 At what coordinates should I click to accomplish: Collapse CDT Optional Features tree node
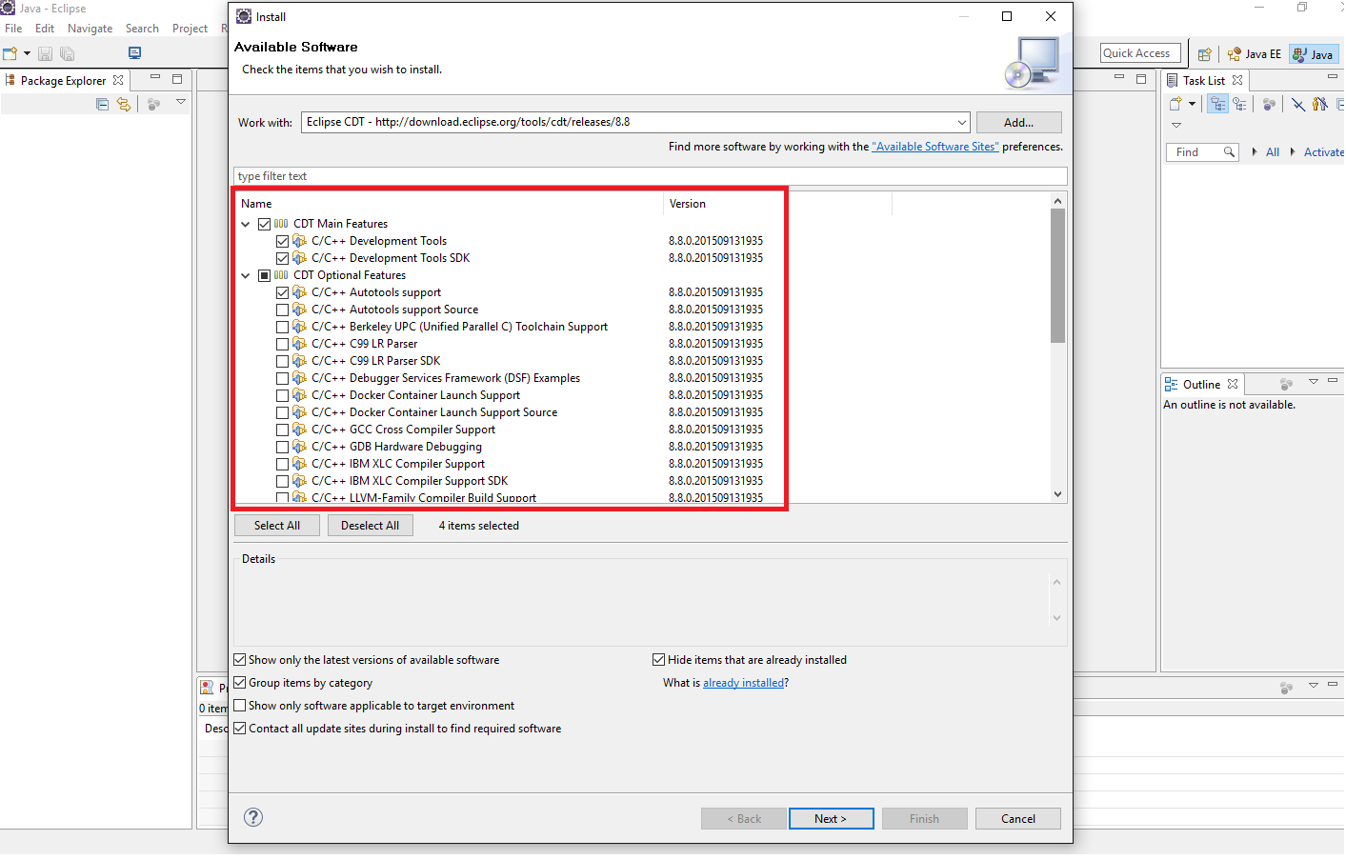[x=246, y=275]
